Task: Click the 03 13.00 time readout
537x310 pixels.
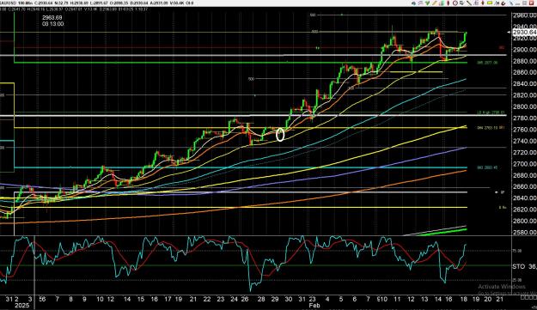Action: tap(52, 24)
